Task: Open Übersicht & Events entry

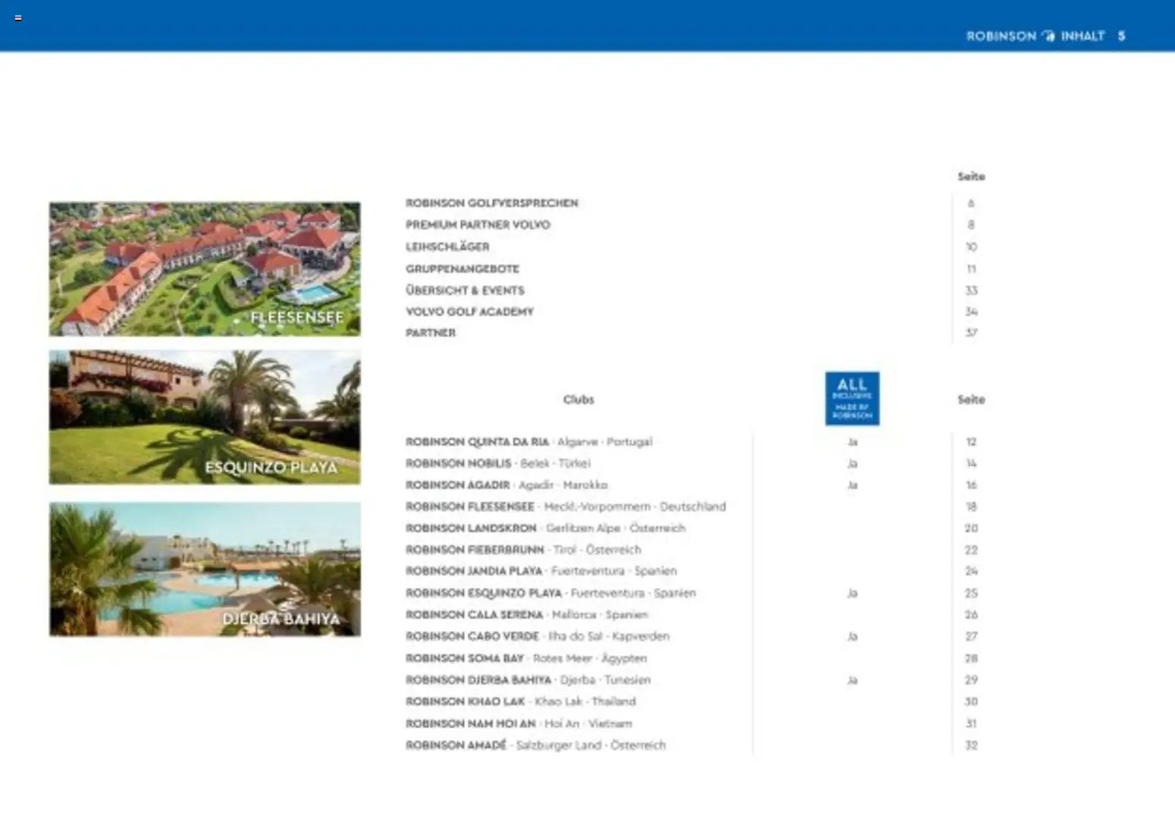Action: (x=465, y=290)
